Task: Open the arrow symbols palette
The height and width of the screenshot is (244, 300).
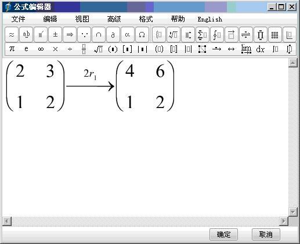Action: (x=70, y=35)
